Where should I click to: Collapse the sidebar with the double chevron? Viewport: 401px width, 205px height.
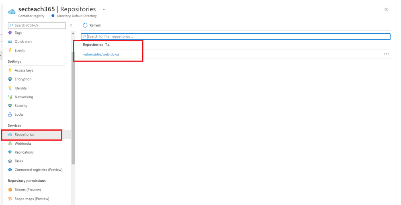[71, 25]
